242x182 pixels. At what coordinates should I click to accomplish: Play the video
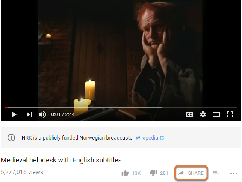[x=14, y=114]
